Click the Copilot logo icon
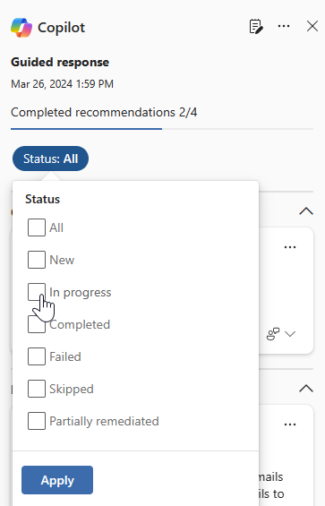Screen dimensions: 325x506 coord(21,28)
